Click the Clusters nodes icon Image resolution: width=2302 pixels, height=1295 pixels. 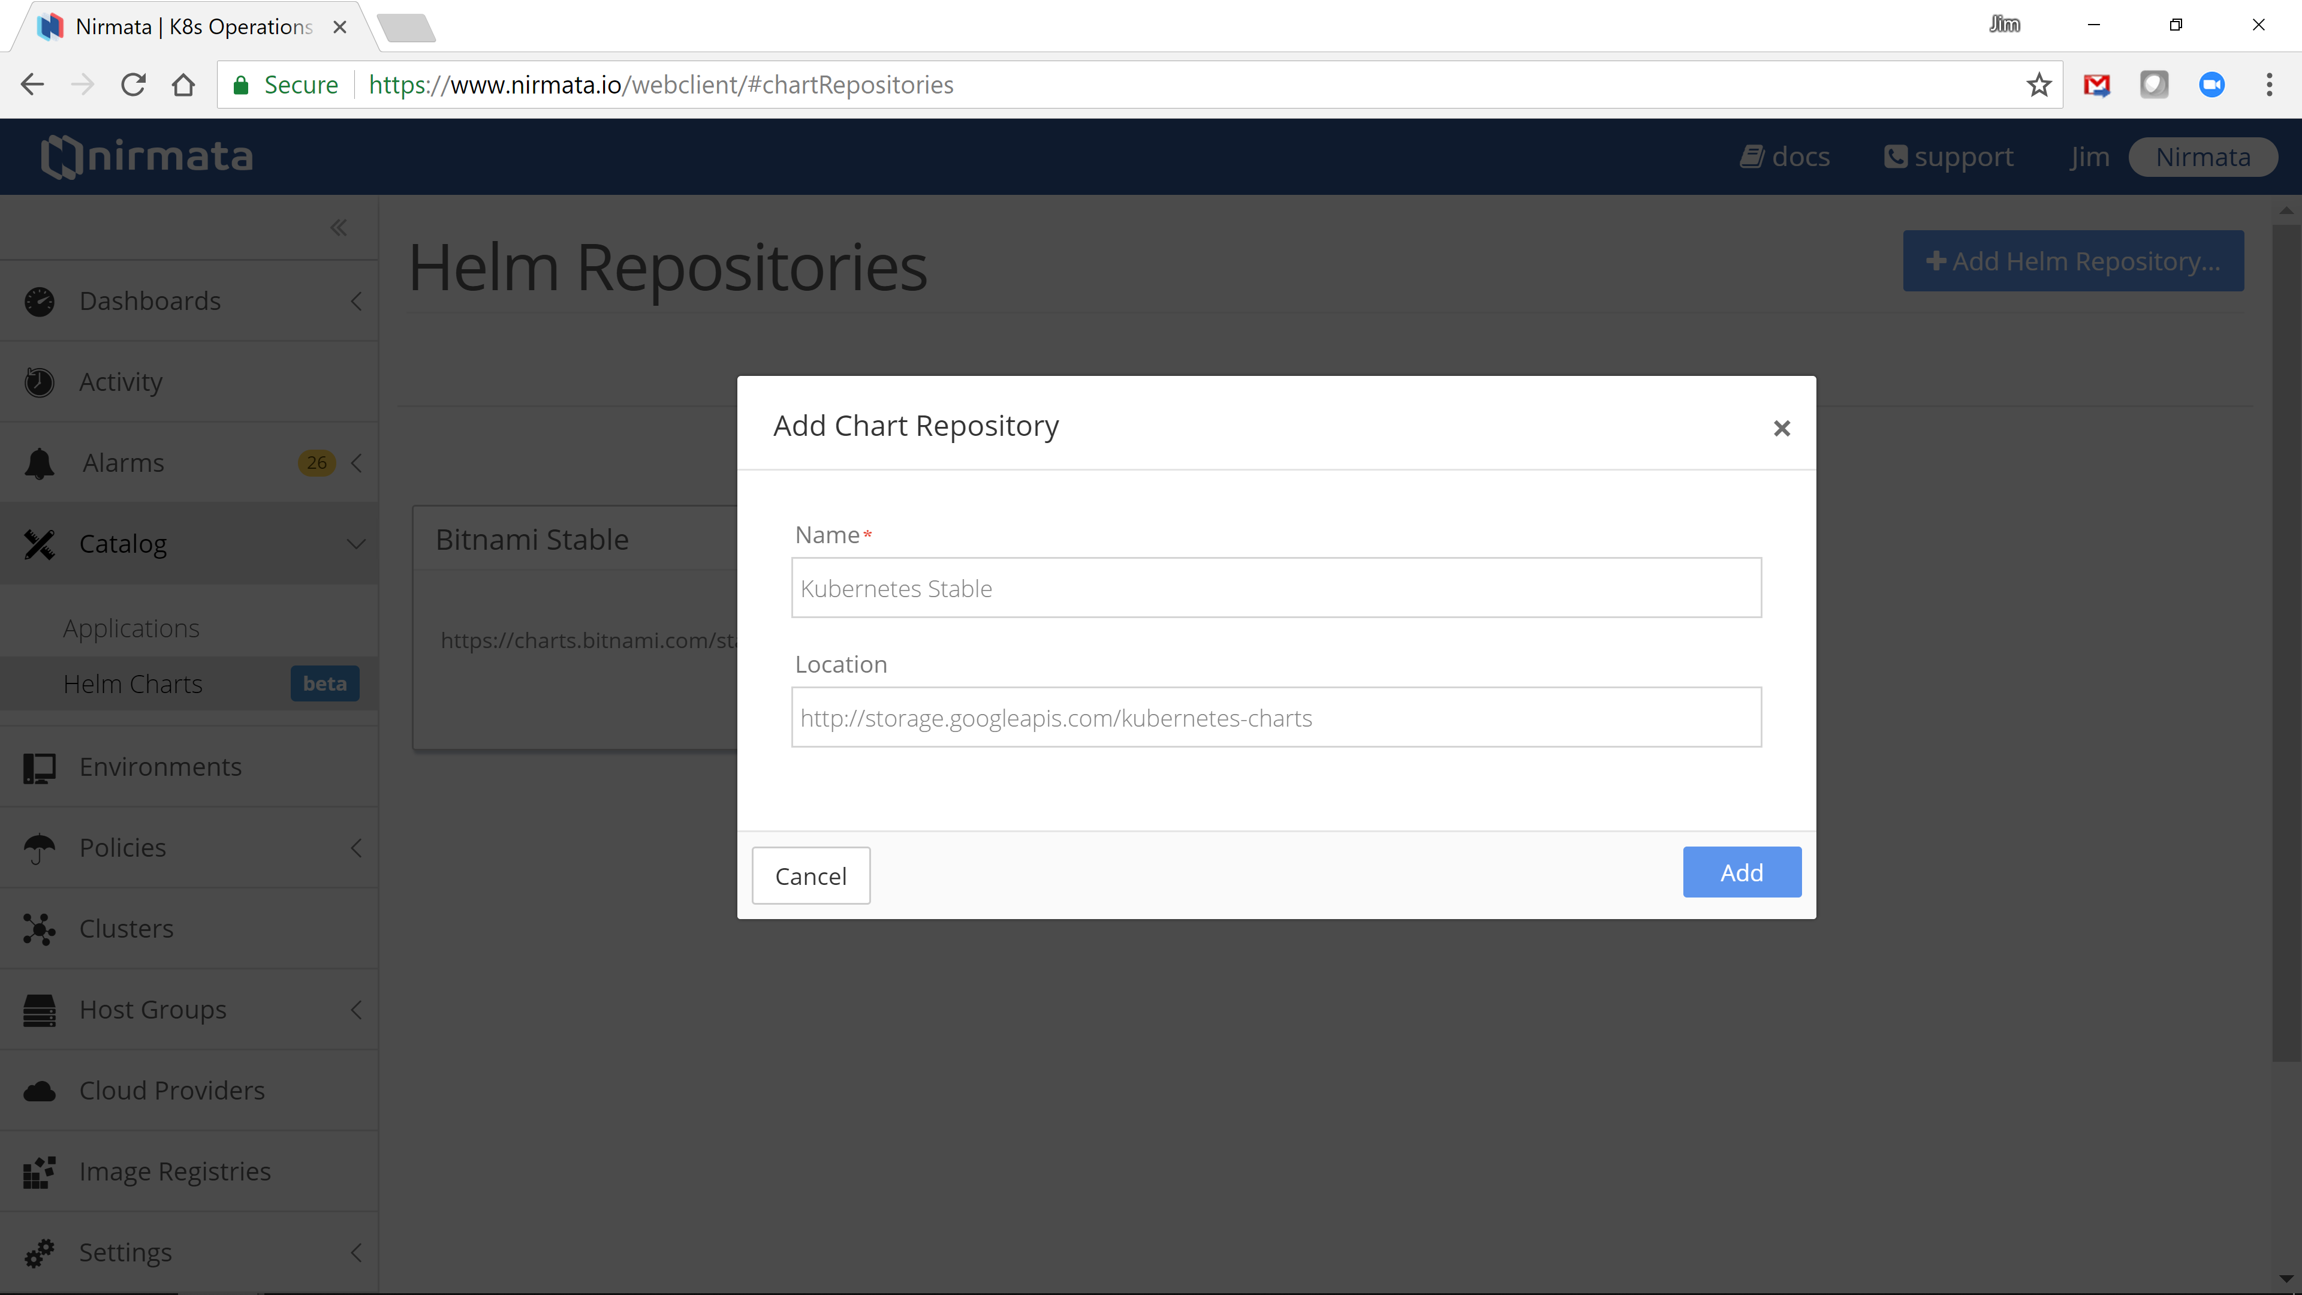40,929
